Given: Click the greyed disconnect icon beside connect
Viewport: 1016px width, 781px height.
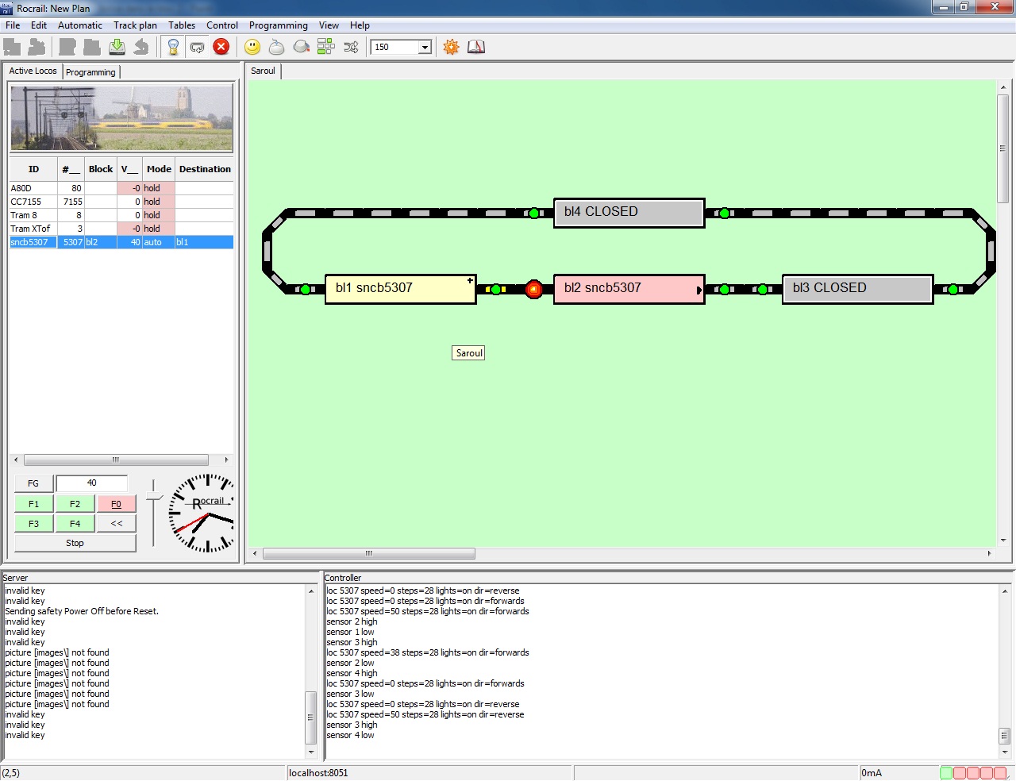Looking at the screenshot, I should [37, 47].
